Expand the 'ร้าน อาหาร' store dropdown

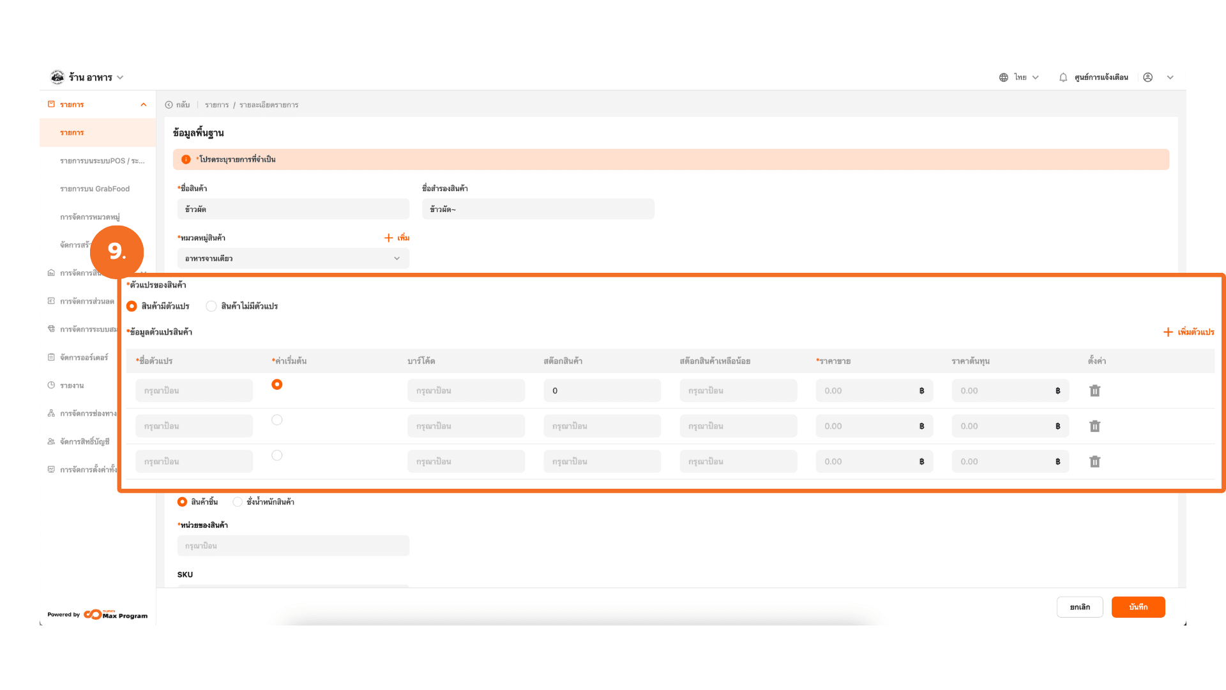pos(120,77)
